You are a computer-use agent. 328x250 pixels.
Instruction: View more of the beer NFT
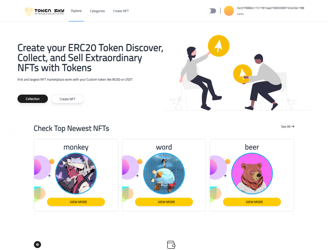coord(252,202)
